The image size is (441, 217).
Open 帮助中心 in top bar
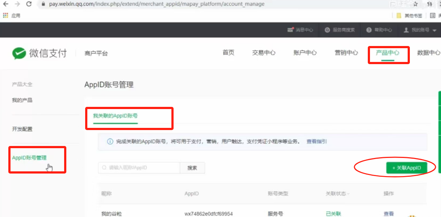(x=379, y=30)
